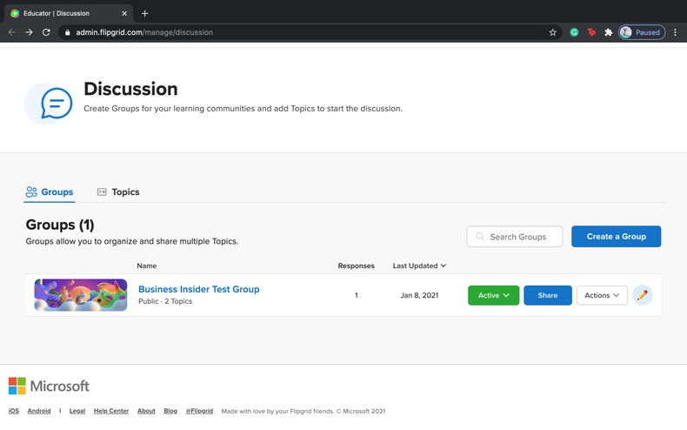This screenshot has height=430, width=687.
Task: Open the Chrome three-dot menu
Action: point(676,32)
